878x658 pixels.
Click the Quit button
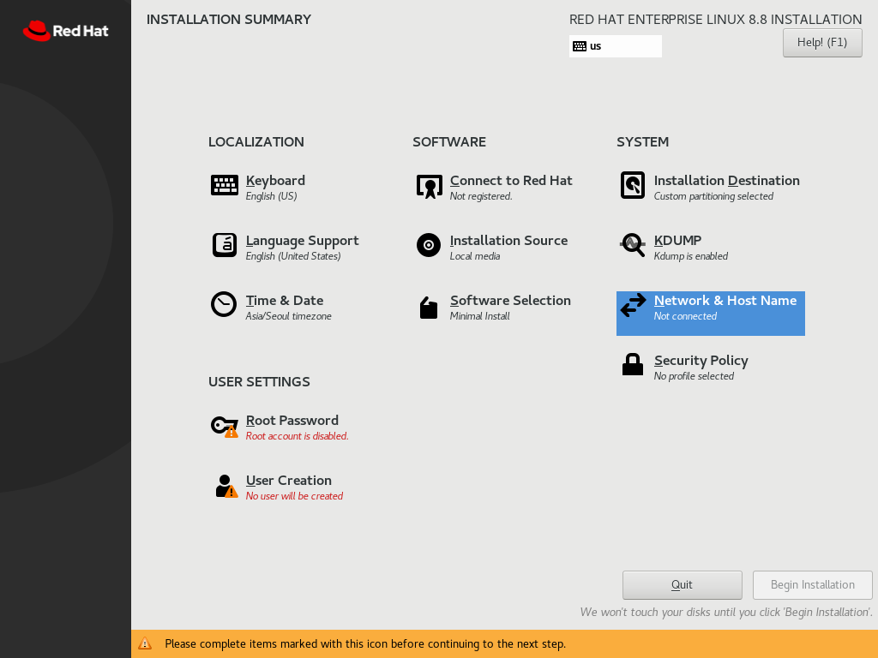pos(682,584)
